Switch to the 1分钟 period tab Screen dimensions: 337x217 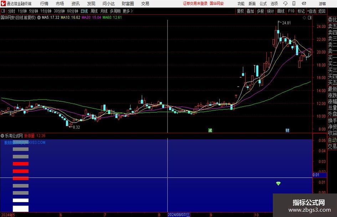point(22,11)
